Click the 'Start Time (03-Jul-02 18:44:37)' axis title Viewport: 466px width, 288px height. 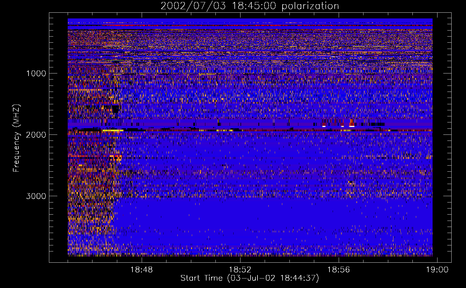point(250,278)
